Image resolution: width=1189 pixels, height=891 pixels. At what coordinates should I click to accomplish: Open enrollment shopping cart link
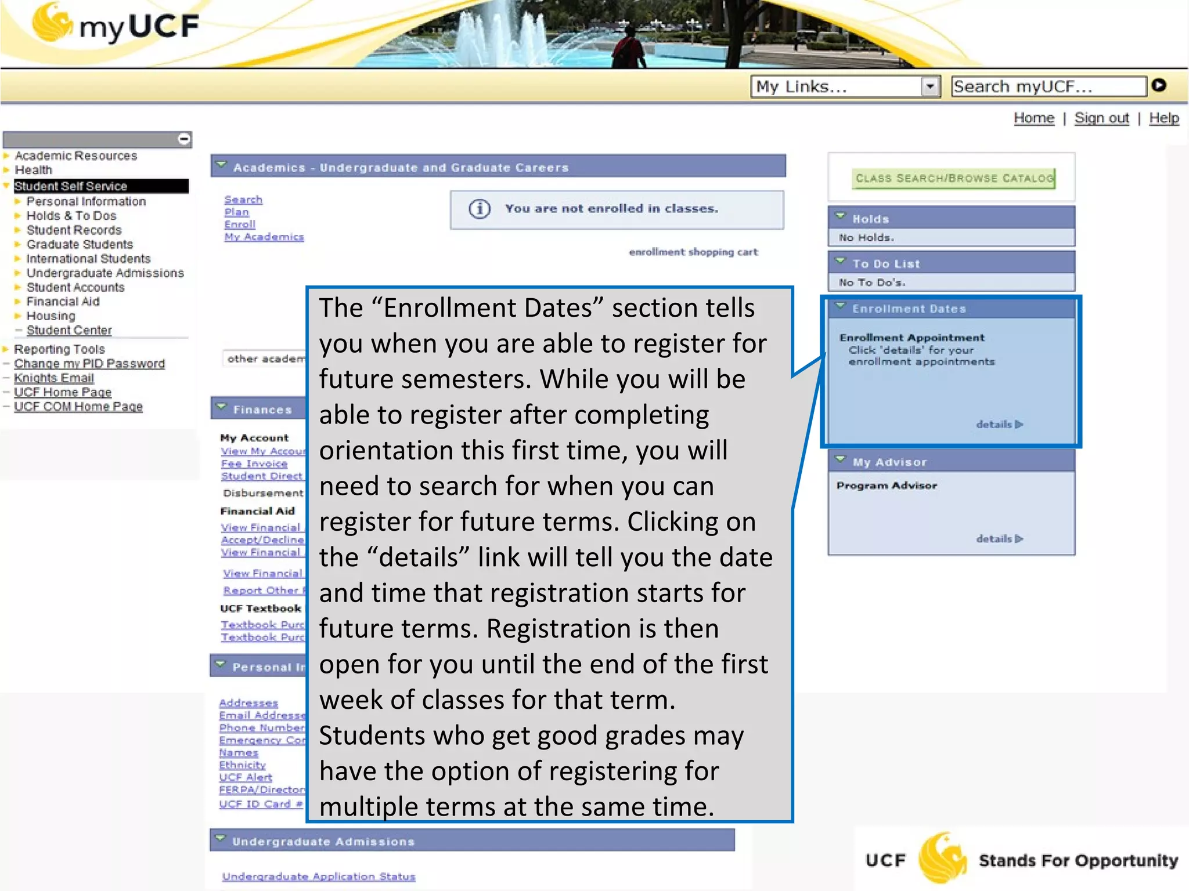pyautogui.click(x=693, y=252)
